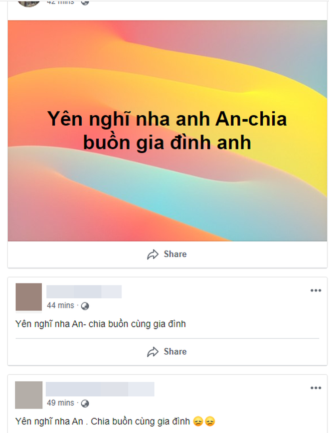Click author name on 44 mins post

(x=84, y=291)
